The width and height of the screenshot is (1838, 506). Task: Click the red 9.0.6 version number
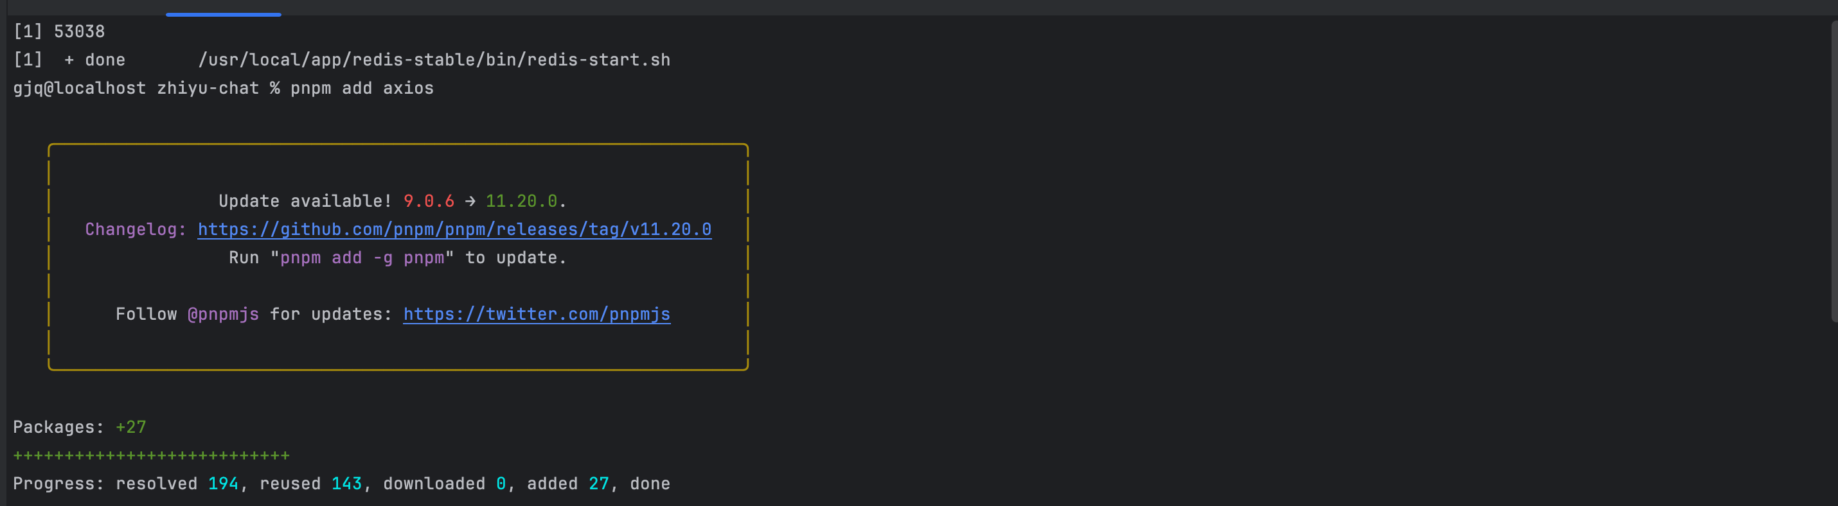pyautogui.click(x=429, y=202)
